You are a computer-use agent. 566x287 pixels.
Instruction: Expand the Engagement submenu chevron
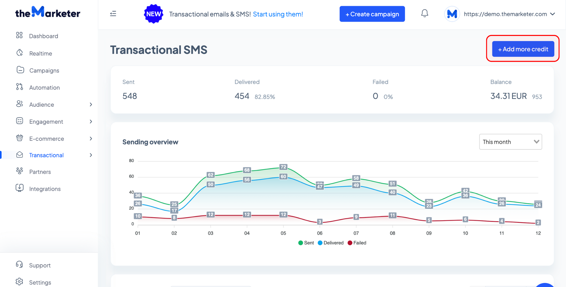click(x=91, y=121)
